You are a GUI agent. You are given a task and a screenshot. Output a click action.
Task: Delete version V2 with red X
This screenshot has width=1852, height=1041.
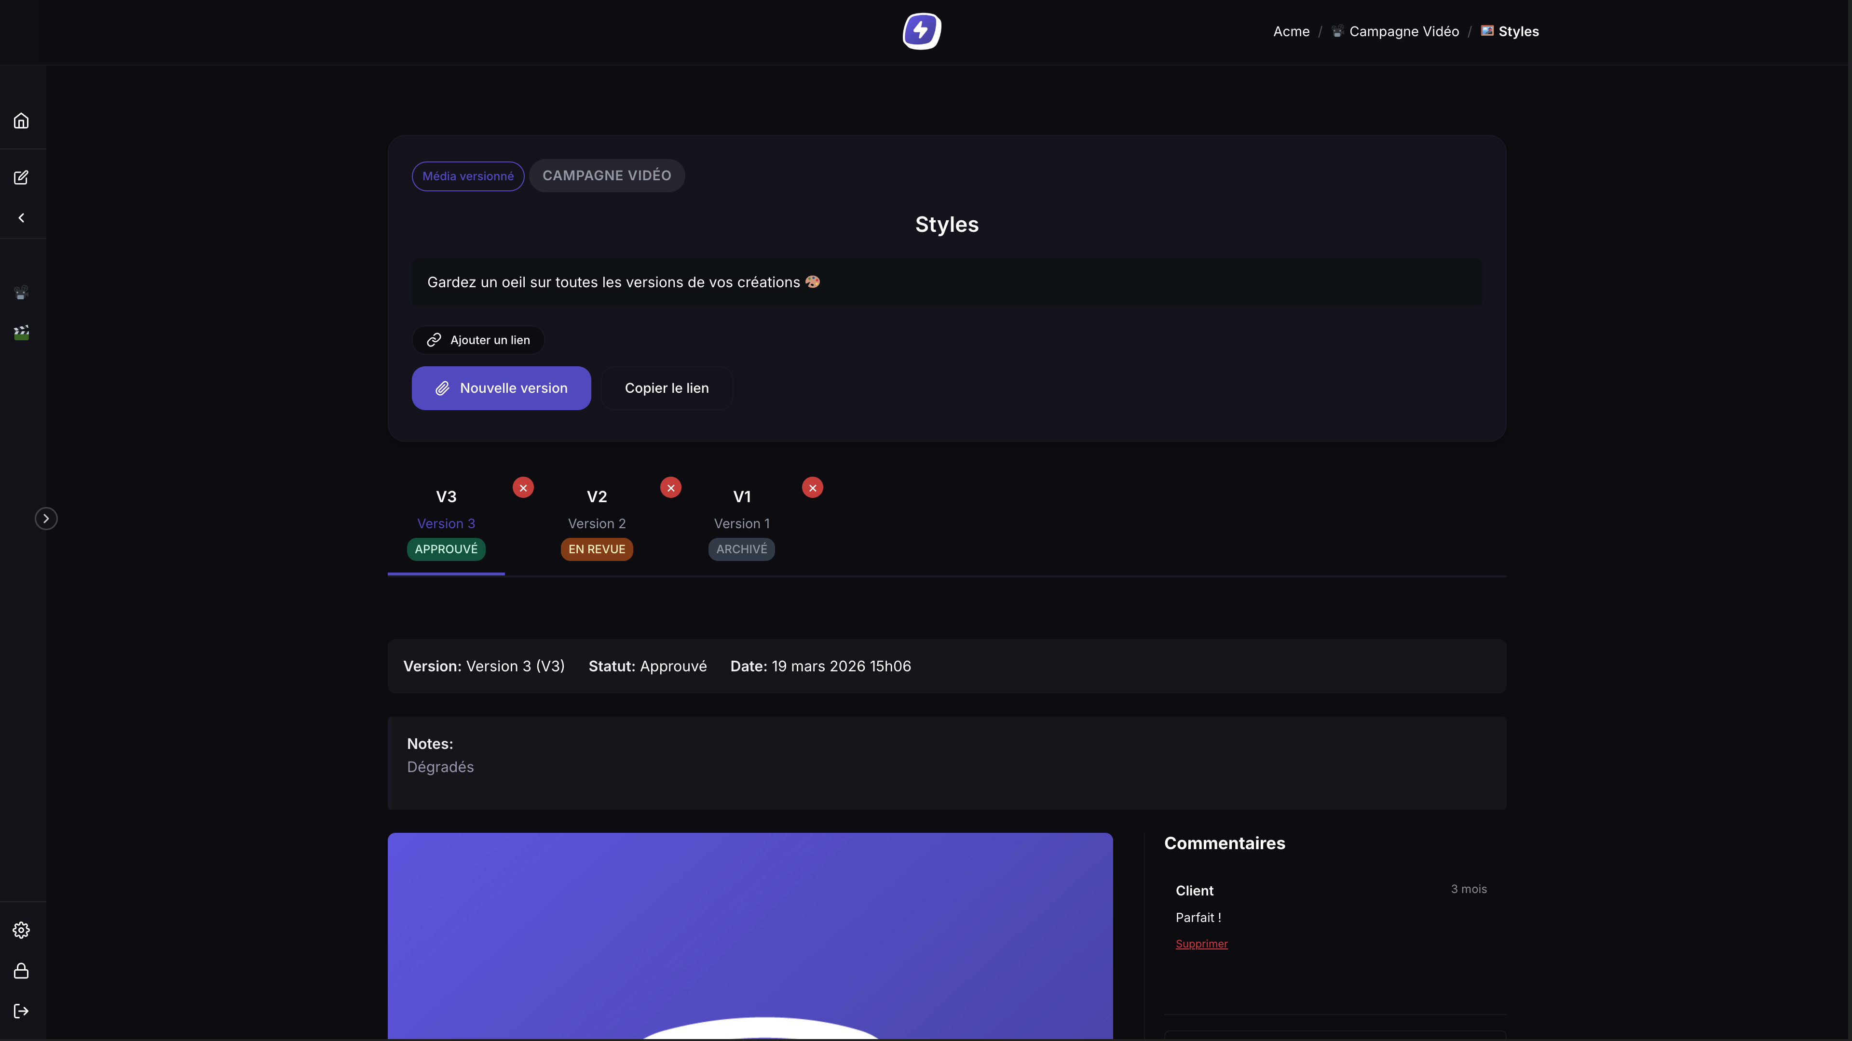tap(671, 488)
